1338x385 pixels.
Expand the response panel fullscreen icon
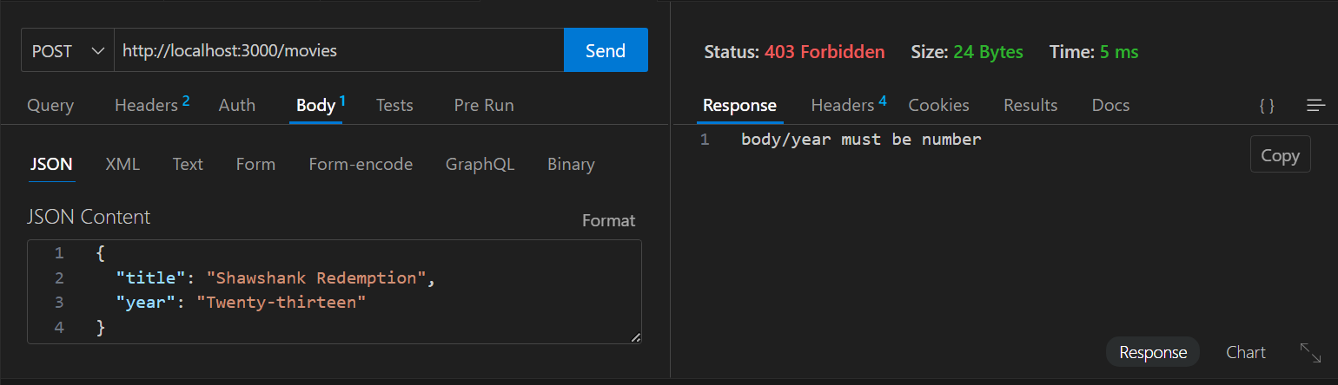click(x=1310, y=352)
